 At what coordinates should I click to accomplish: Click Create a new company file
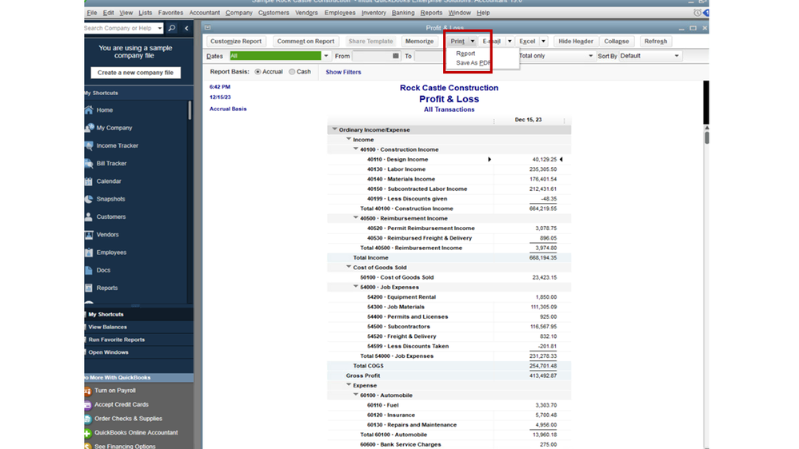pyautogui.click(x=135, y=73)
